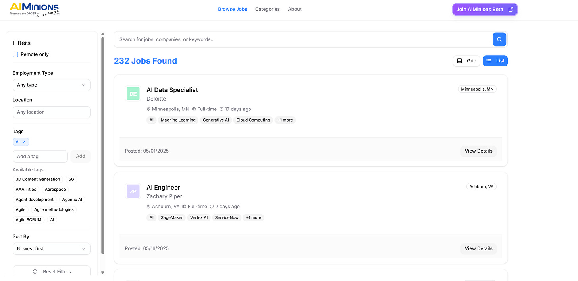Select the Agile SCRUM tag
The width and height of the screenshot is (578, 281).
click(29, 220)
